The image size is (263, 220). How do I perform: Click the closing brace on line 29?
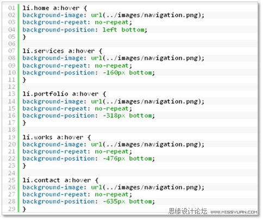tap(24, 209)
